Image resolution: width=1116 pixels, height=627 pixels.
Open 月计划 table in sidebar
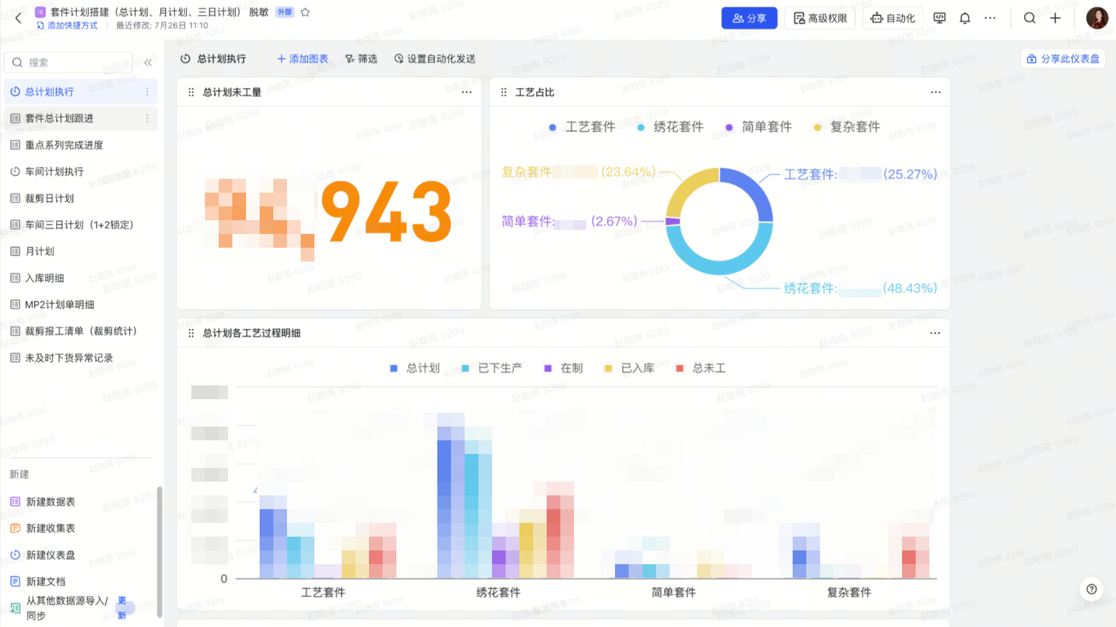pyautogui.click(x=40, y=251)
